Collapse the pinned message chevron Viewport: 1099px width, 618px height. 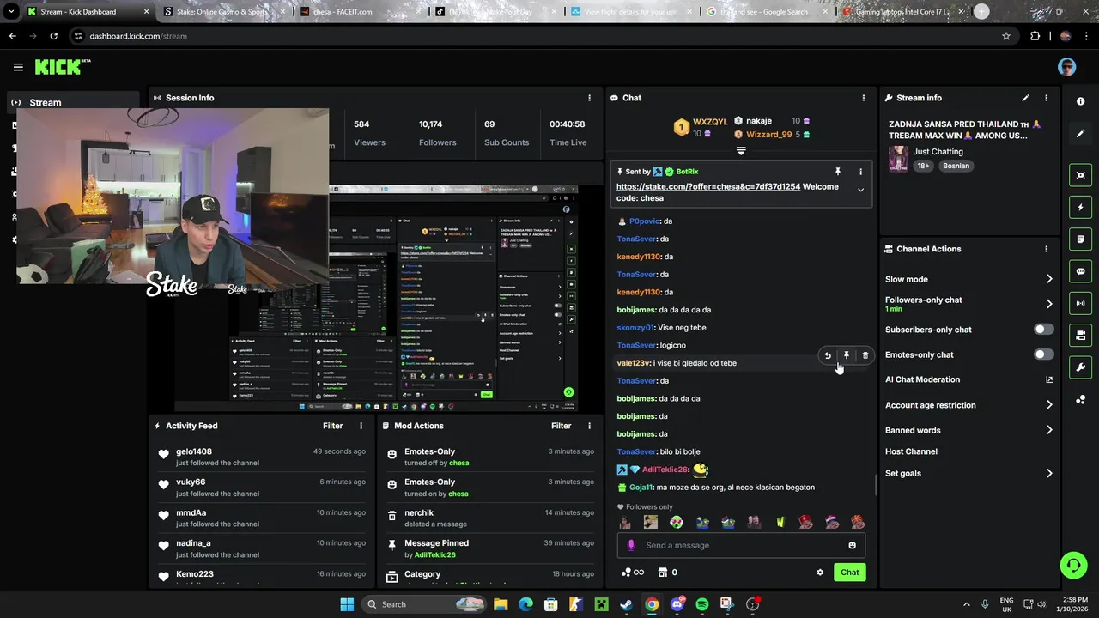pos(860,191)
